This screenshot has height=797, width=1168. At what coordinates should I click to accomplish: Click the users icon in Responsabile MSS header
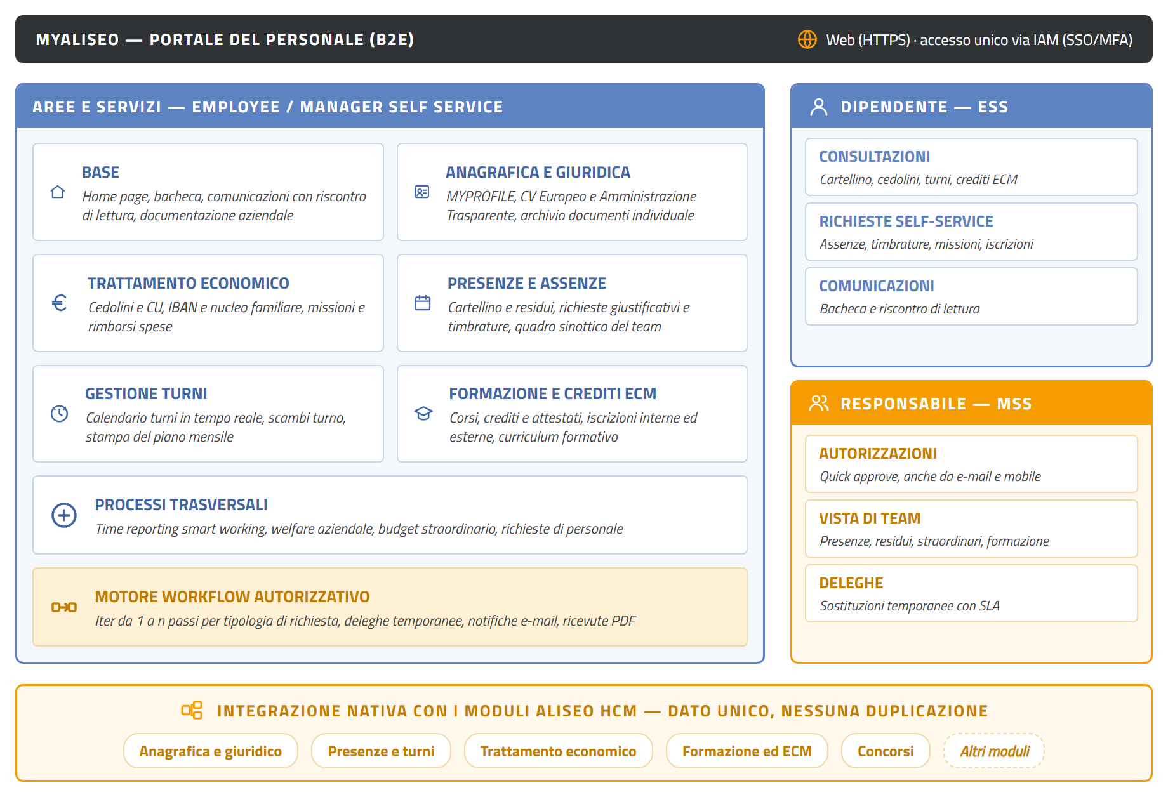819,404
